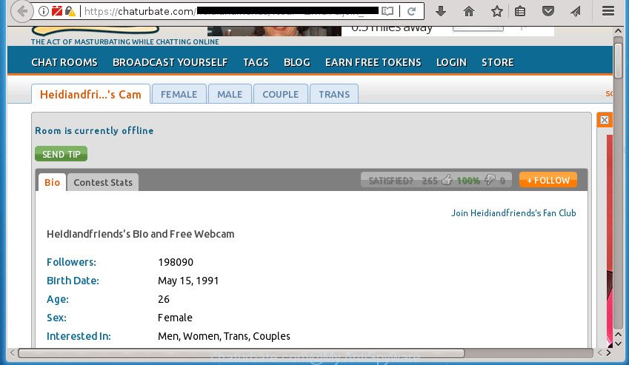Screen dimensions: 629x365
Task: Click the paper plane send icon in toolbar
Action: click(576, 11)
